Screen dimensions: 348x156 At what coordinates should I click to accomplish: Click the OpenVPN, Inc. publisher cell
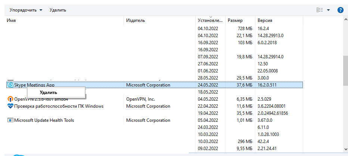coord(140,99)
